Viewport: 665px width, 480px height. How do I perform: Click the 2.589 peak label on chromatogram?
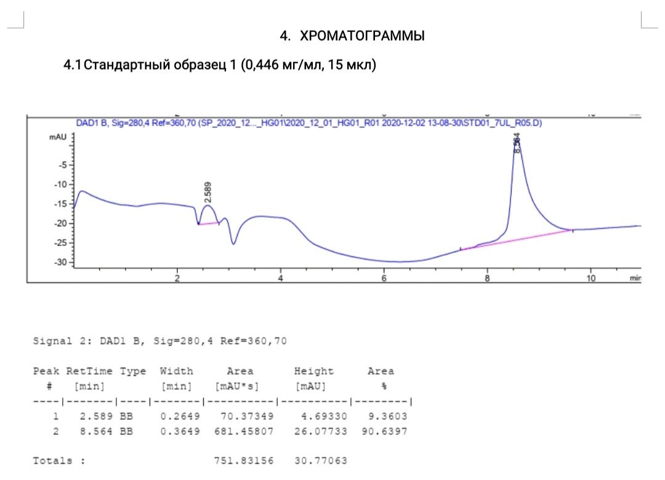tap(208, 192)
